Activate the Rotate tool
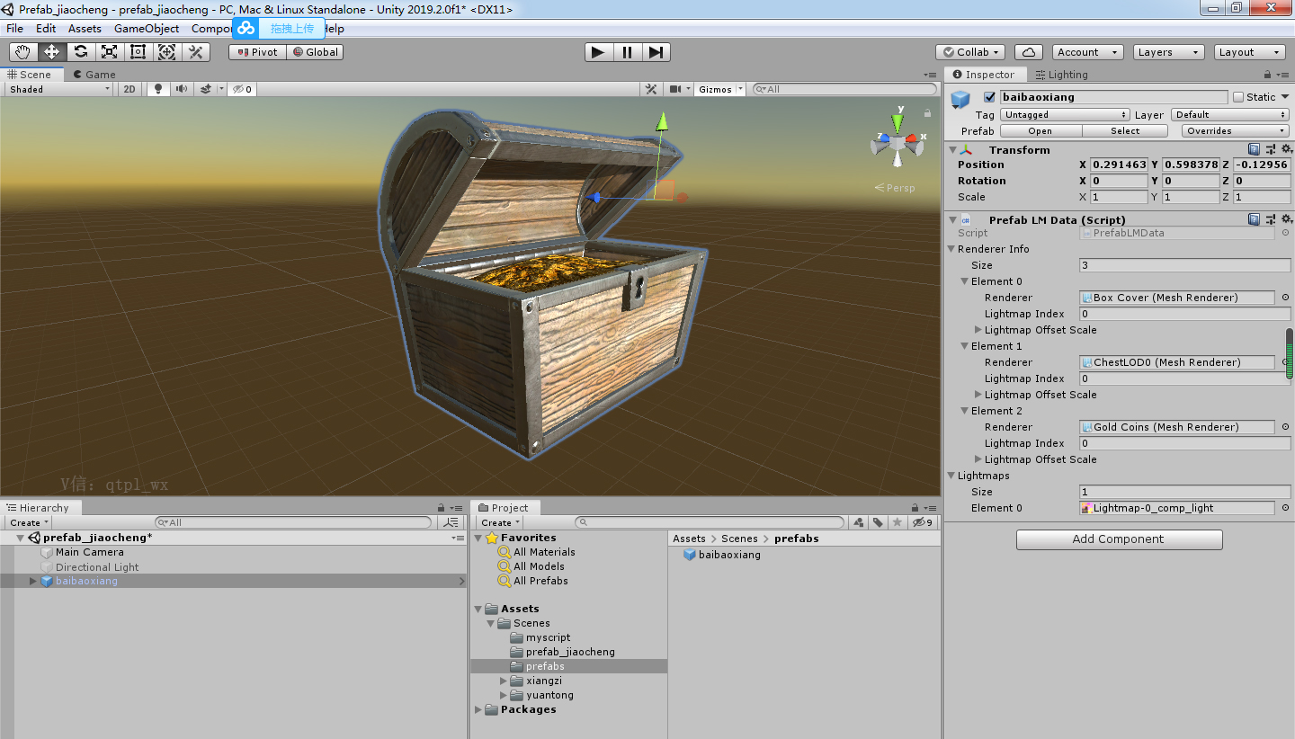The width and height of the screenshot is (1295, 739). coord(80,51)
